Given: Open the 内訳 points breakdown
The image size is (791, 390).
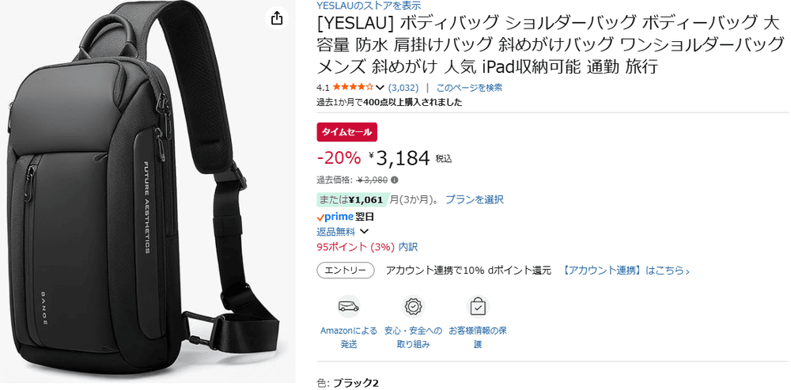Looking at the screenshot, I should [408, 248].
